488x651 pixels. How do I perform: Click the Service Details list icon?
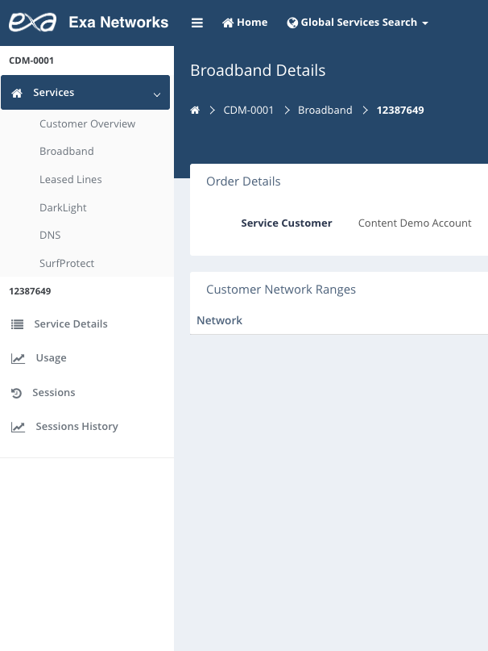17,324
